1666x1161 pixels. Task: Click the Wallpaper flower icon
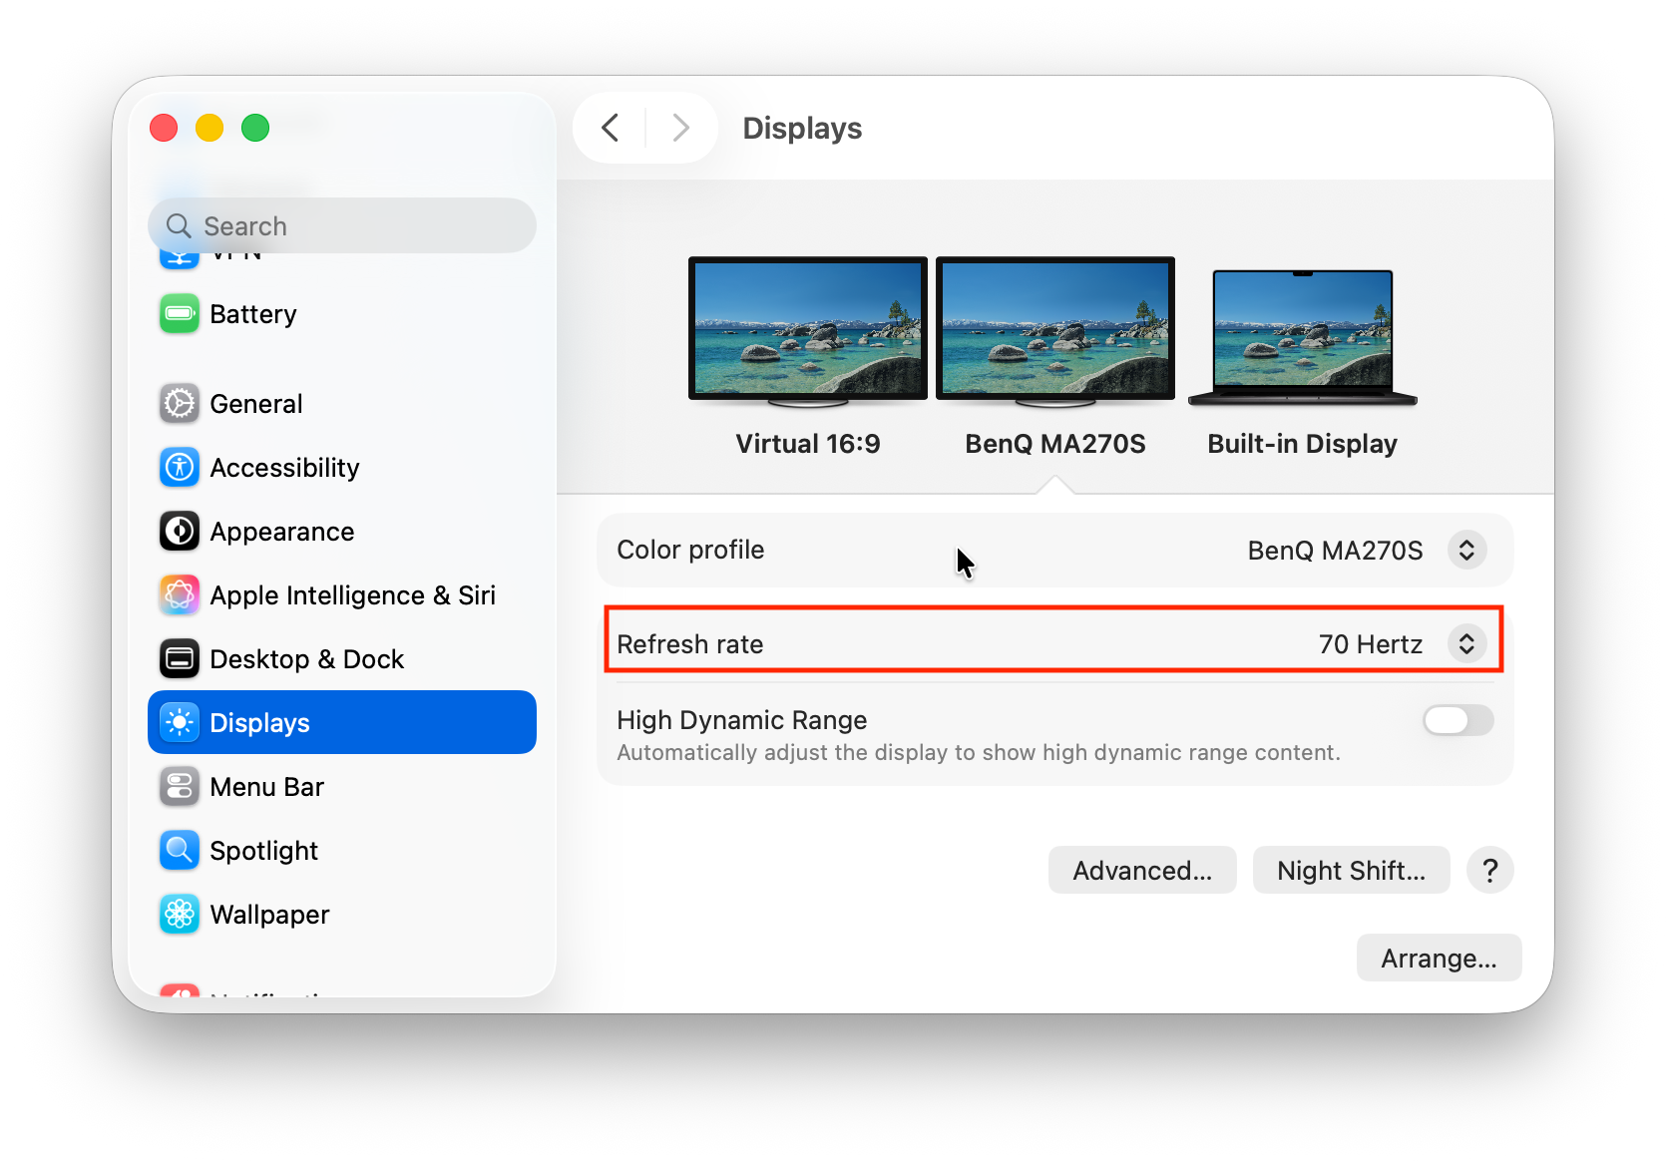180,915
